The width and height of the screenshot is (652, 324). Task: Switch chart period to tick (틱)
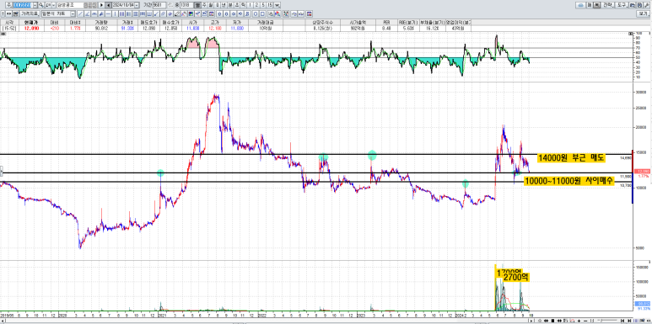point(243,5)
